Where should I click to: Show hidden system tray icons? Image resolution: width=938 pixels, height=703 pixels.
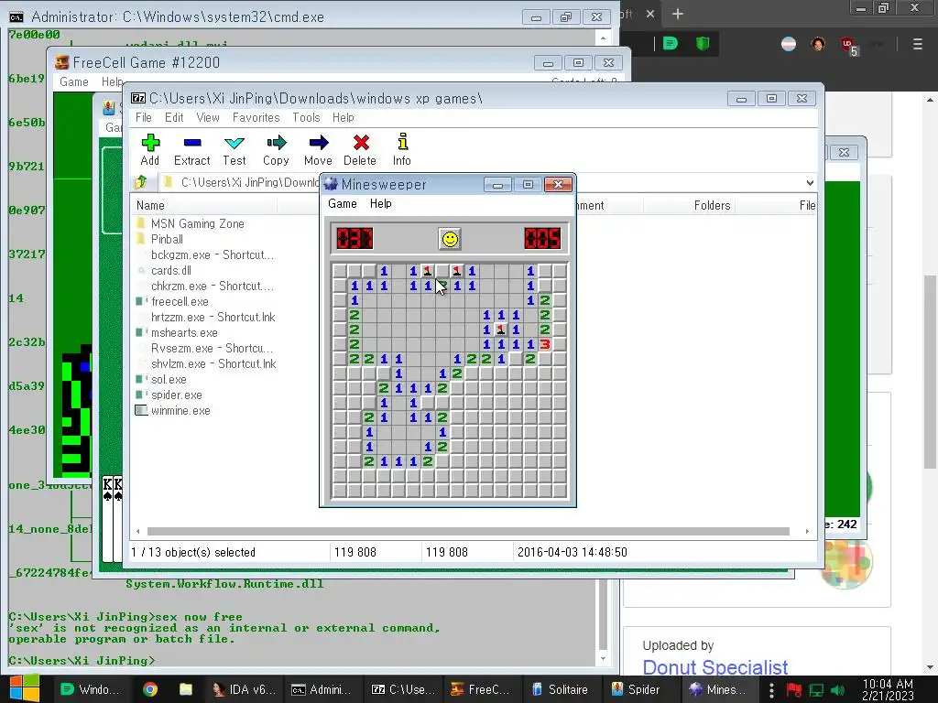[x=771, y=690]
